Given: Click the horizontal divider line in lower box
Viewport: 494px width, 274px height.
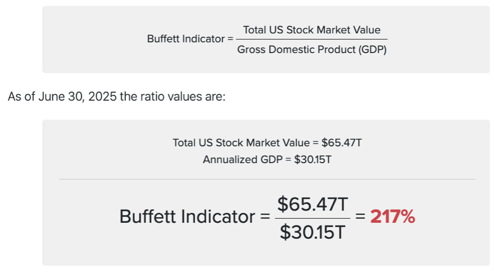Looking at the screenshot, I should 267,179.
